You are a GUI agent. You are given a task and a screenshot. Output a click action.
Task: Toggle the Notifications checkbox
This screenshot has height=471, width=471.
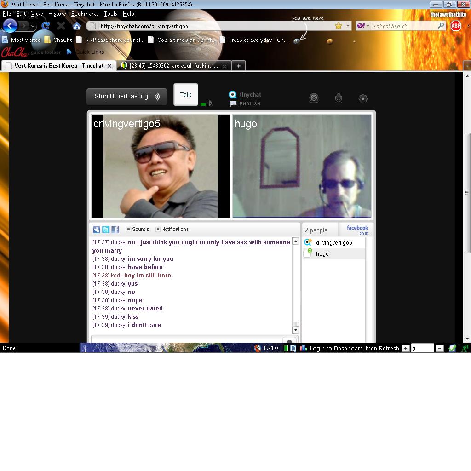[x=158, y=229]
